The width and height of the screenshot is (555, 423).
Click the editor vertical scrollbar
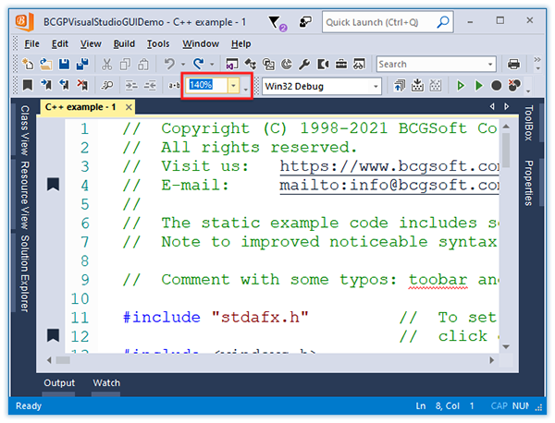[505, 231]
